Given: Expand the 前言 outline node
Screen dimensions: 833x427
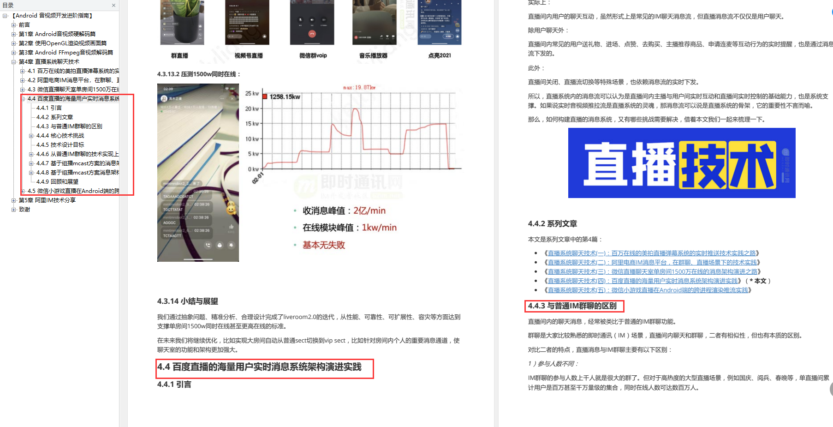Looking at the screenshot, I should click(x=13, y=25).
